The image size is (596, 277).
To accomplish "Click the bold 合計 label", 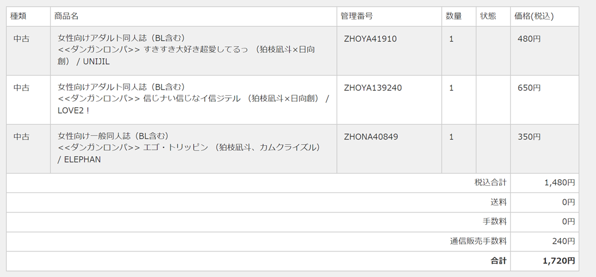I will 499,261.
